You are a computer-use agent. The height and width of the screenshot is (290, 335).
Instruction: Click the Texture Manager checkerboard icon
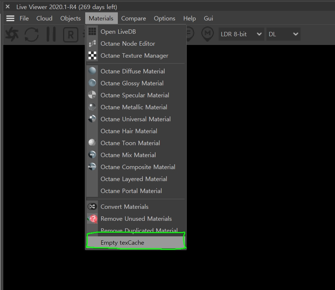point(92,55)
